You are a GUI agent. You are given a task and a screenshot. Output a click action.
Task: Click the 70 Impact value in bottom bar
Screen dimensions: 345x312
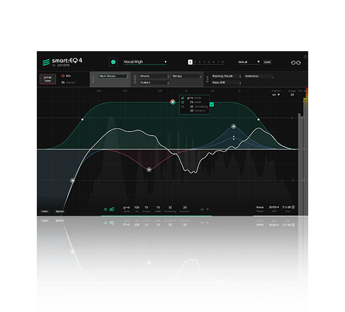point(146,207)
